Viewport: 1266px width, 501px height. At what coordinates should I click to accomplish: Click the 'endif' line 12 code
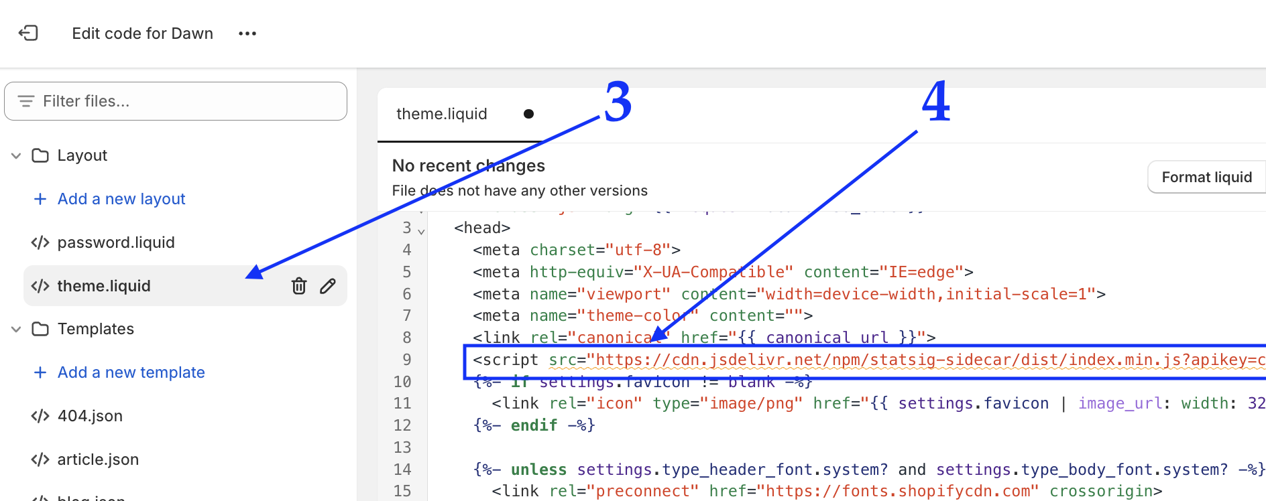pyautogui.click(x=534, y=425)
